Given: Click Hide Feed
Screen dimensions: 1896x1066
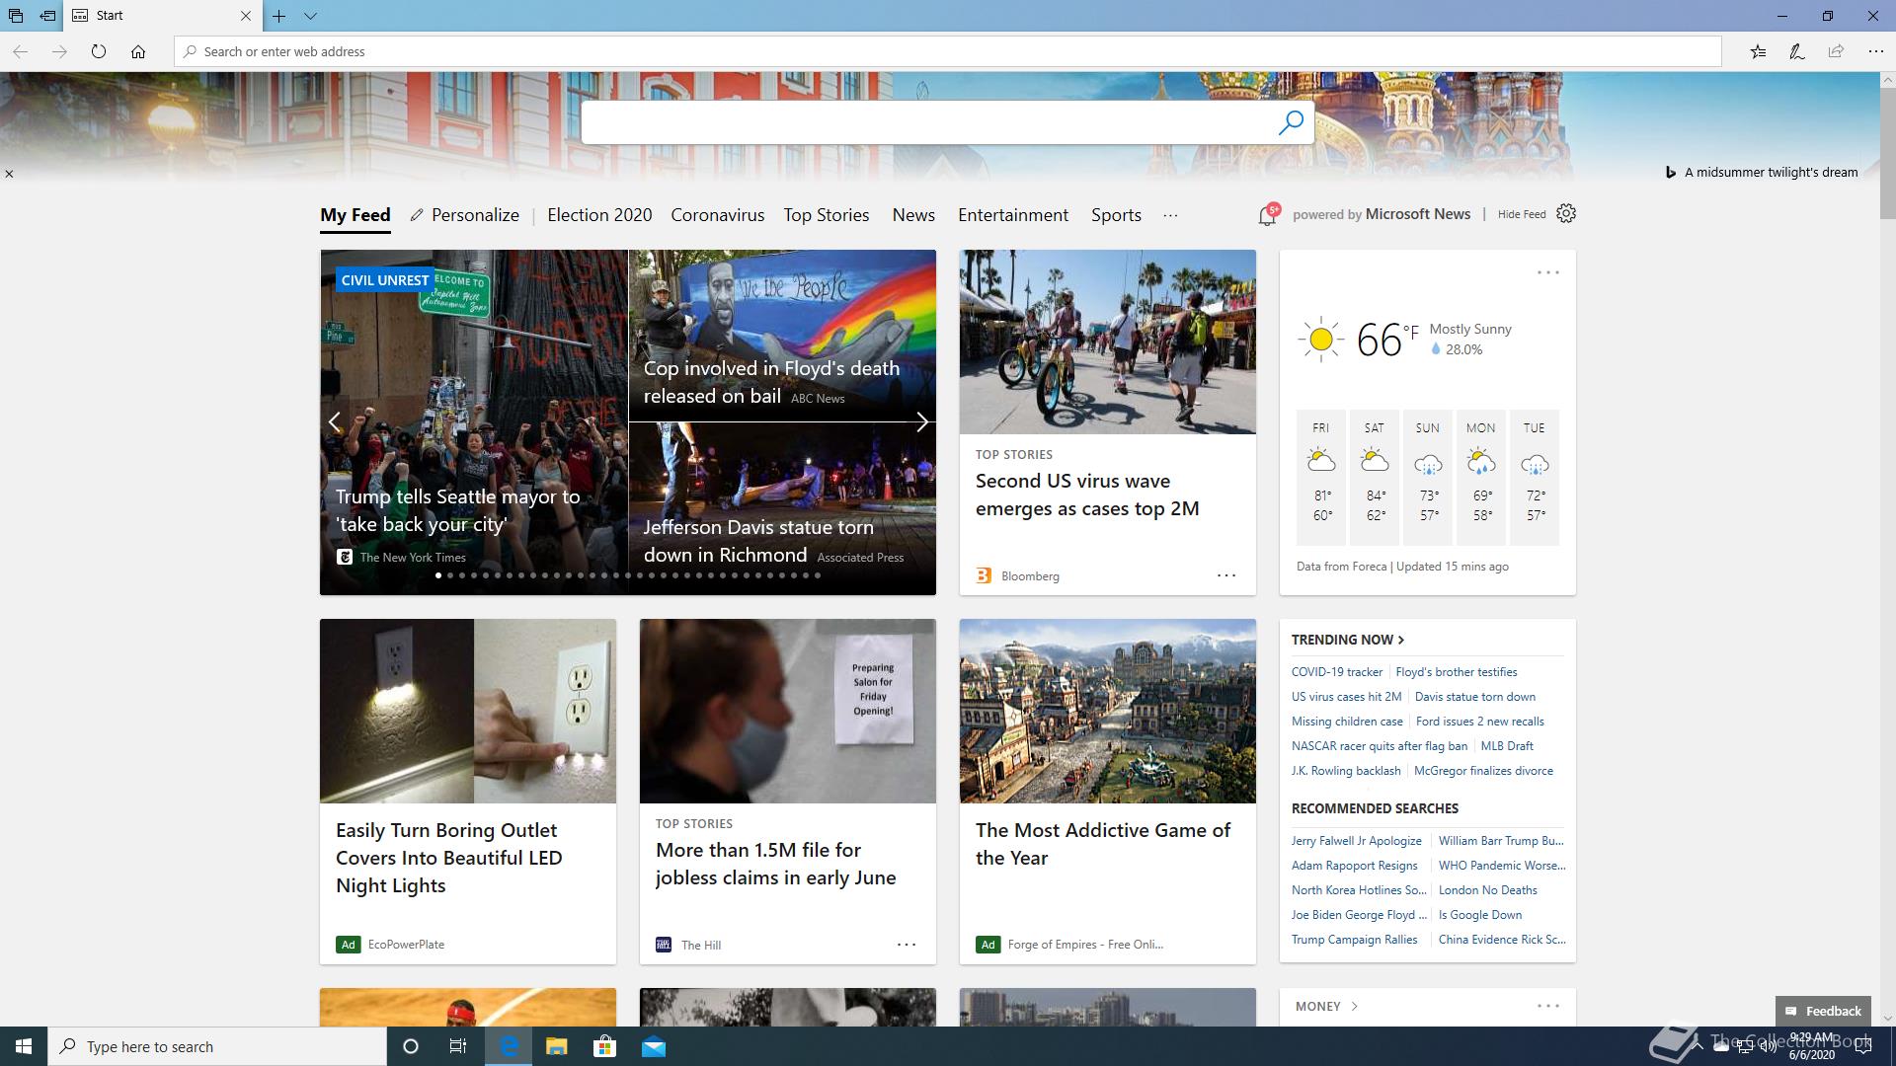Looking at the screenshot, I should coord(1522,214).
